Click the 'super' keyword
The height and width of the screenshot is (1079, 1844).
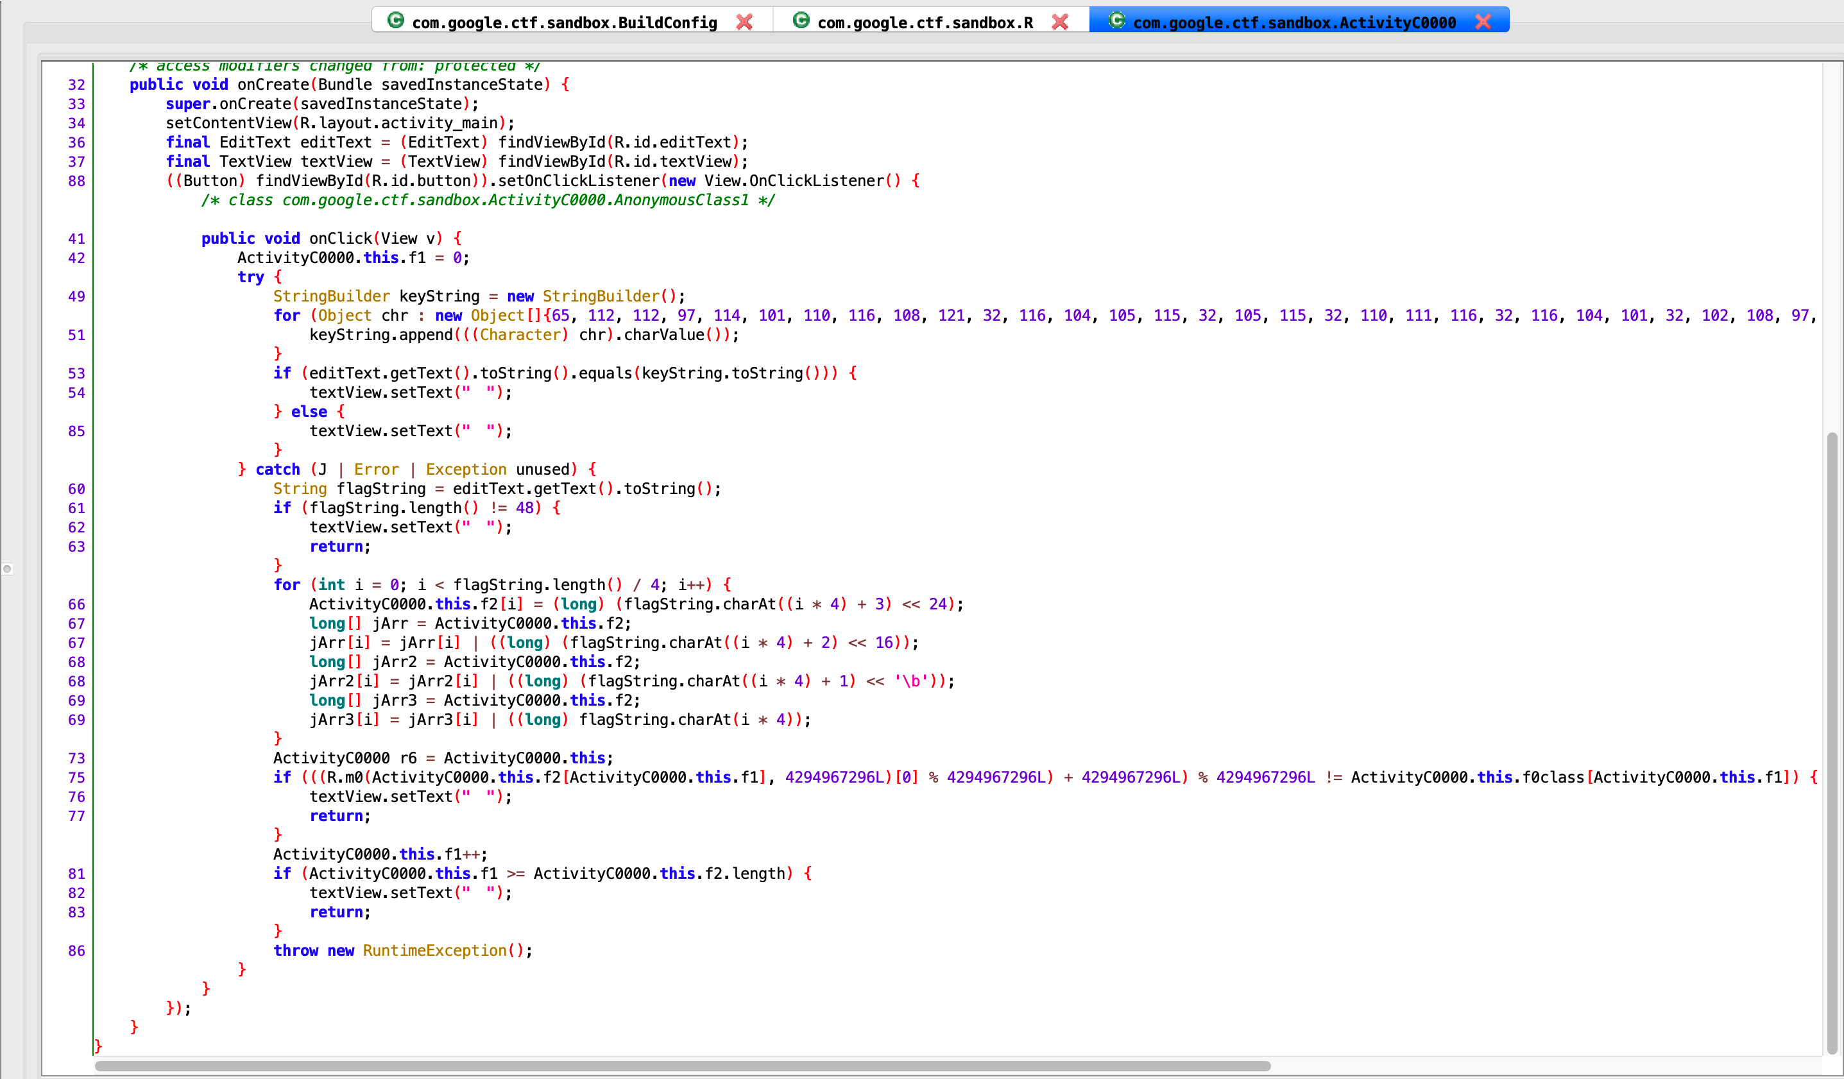(188, 104)
